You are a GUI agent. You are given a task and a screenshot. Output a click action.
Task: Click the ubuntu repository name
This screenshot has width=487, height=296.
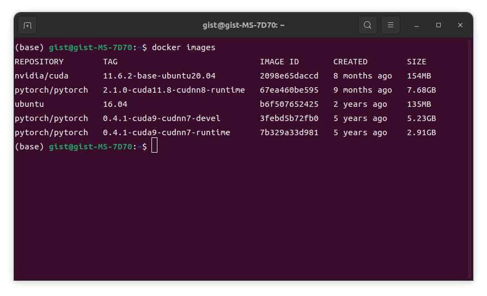coord(29,104)
